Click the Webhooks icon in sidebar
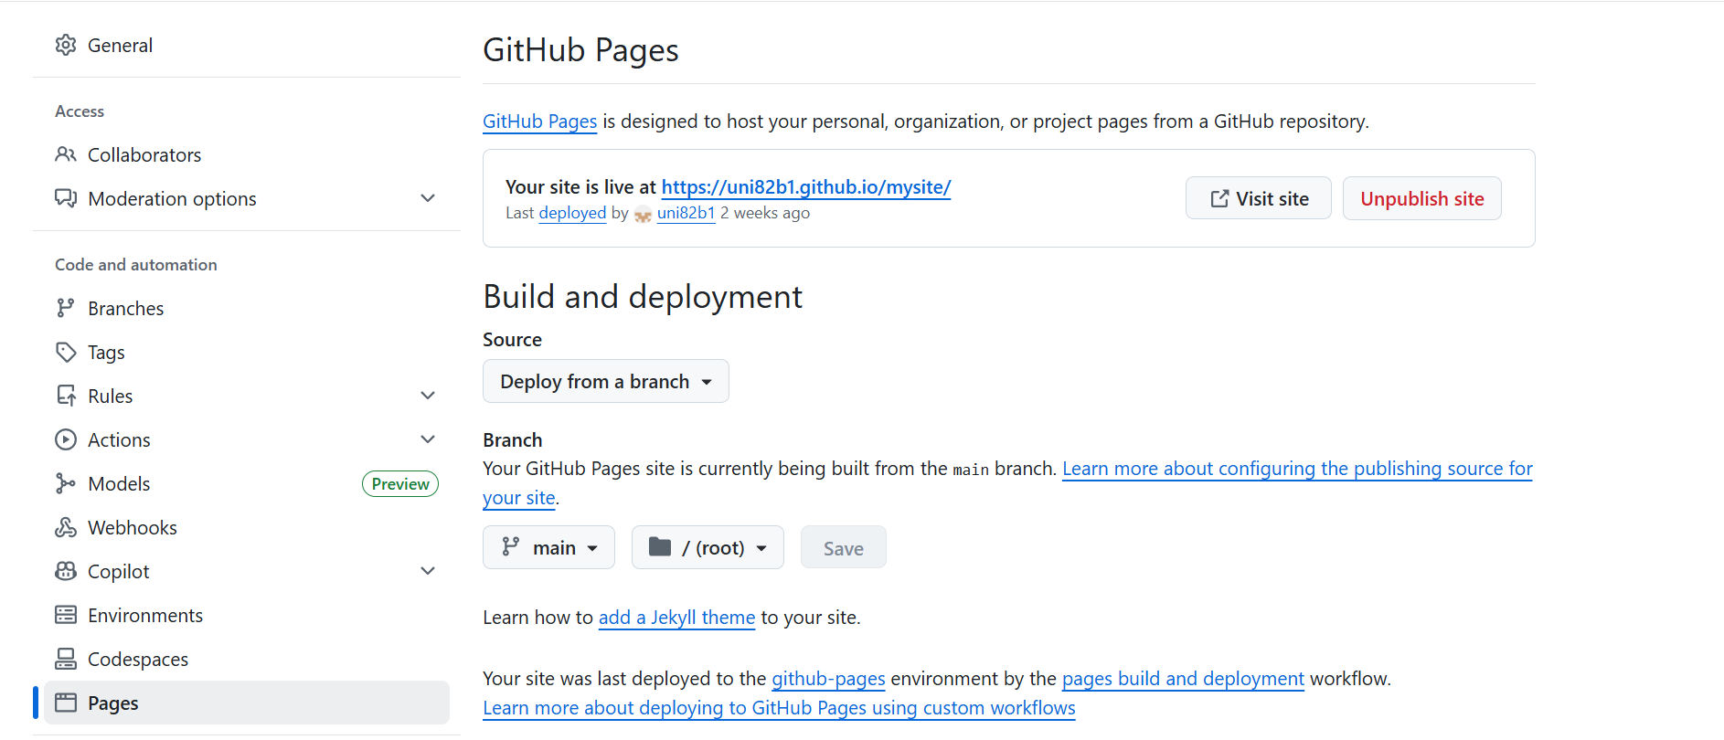 pyautogui.click(x=66, y=527)
